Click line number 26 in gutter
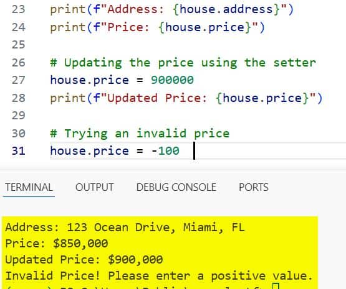The width and height of the screenshot is (346, 289). (x=18, y=63)
